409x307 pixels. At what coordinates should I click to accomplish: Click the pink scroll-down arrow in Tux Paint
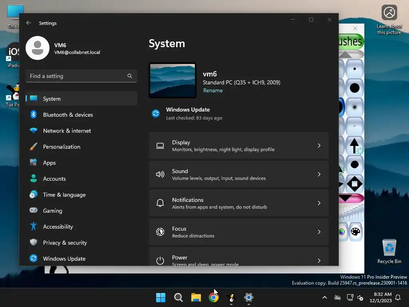click(x=351, y=199)
